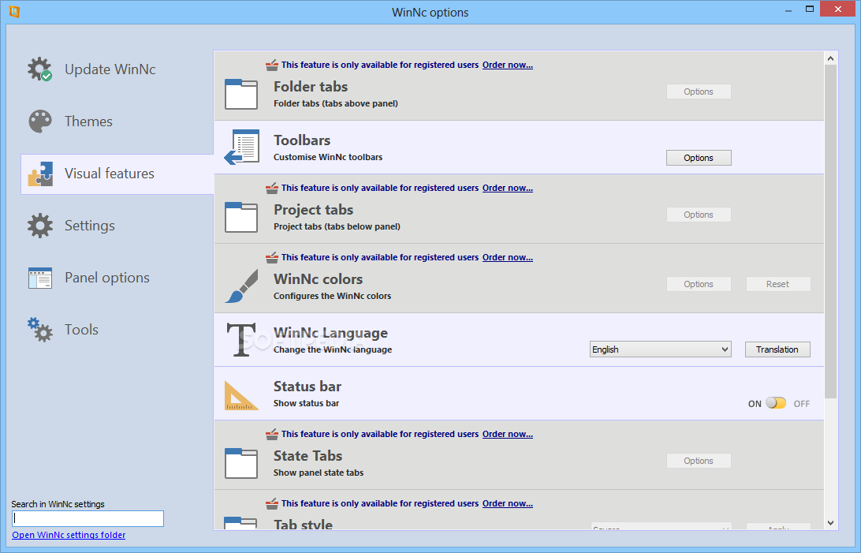
Task: Click the Panel options window icon
Action: coord(40,278)
